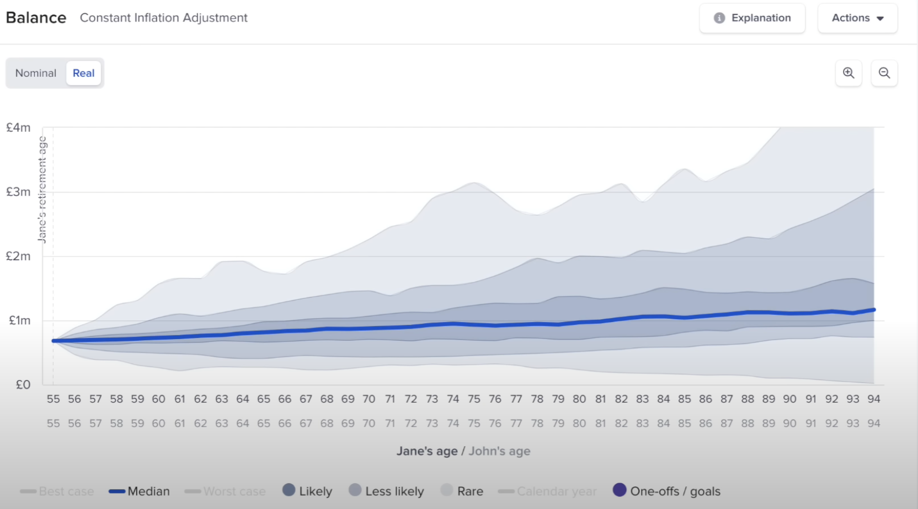
Task: Open the Explanation panel
Action: tap(752, 18)
